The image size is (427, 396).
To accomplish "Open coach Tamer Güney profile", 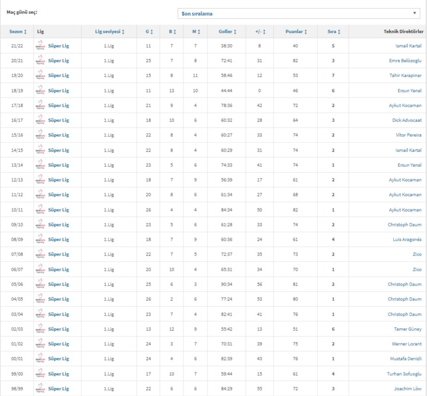I will (408, 329).
